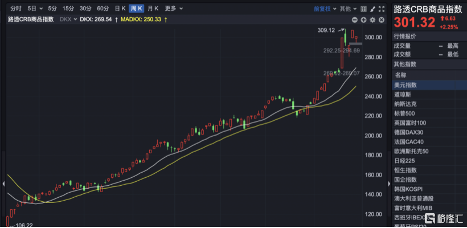This screenshot has width=467, height=228.
Task: Click the MADKX: 250.33 value
Action: (141, 19)
